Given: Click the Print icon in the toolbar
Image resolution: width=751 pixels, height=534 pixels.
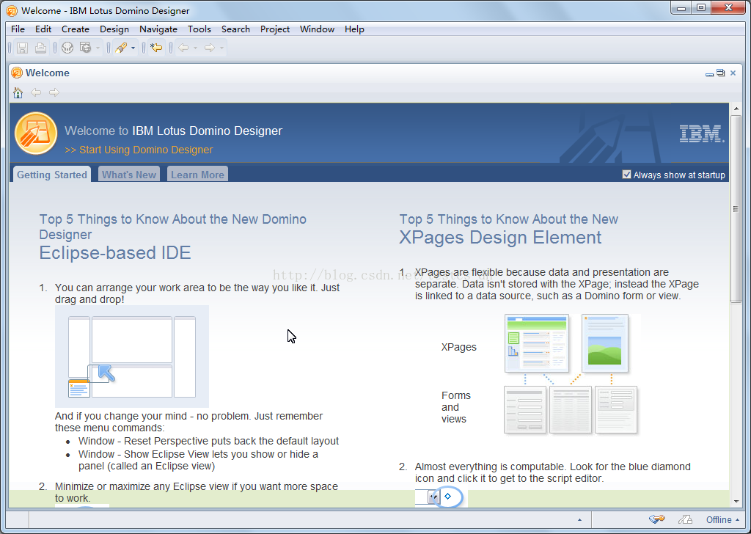Looking at the screenshot, I should [41, 48].
